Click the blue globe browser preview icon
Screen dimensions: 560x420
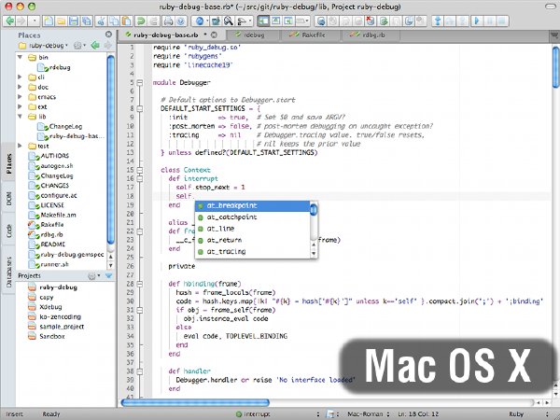tap(200, 21)
